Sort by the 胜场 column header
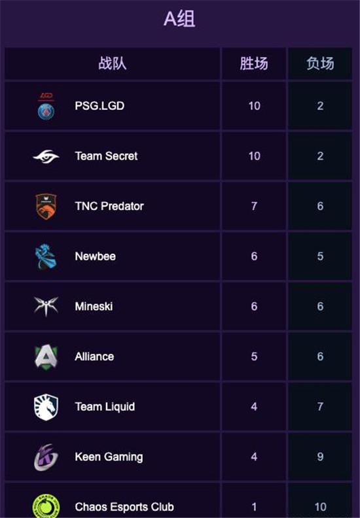This screenshot has height=518, width=360. pos(254,63)
